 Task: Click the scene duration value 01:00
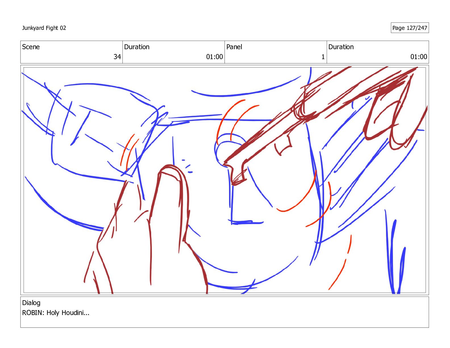point(214,57)
